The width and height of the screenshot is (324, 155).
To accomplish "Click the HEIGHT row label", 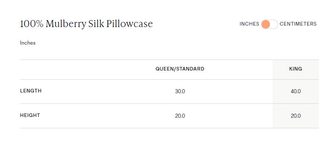I will pyautogui.click(x=30, y=115).
